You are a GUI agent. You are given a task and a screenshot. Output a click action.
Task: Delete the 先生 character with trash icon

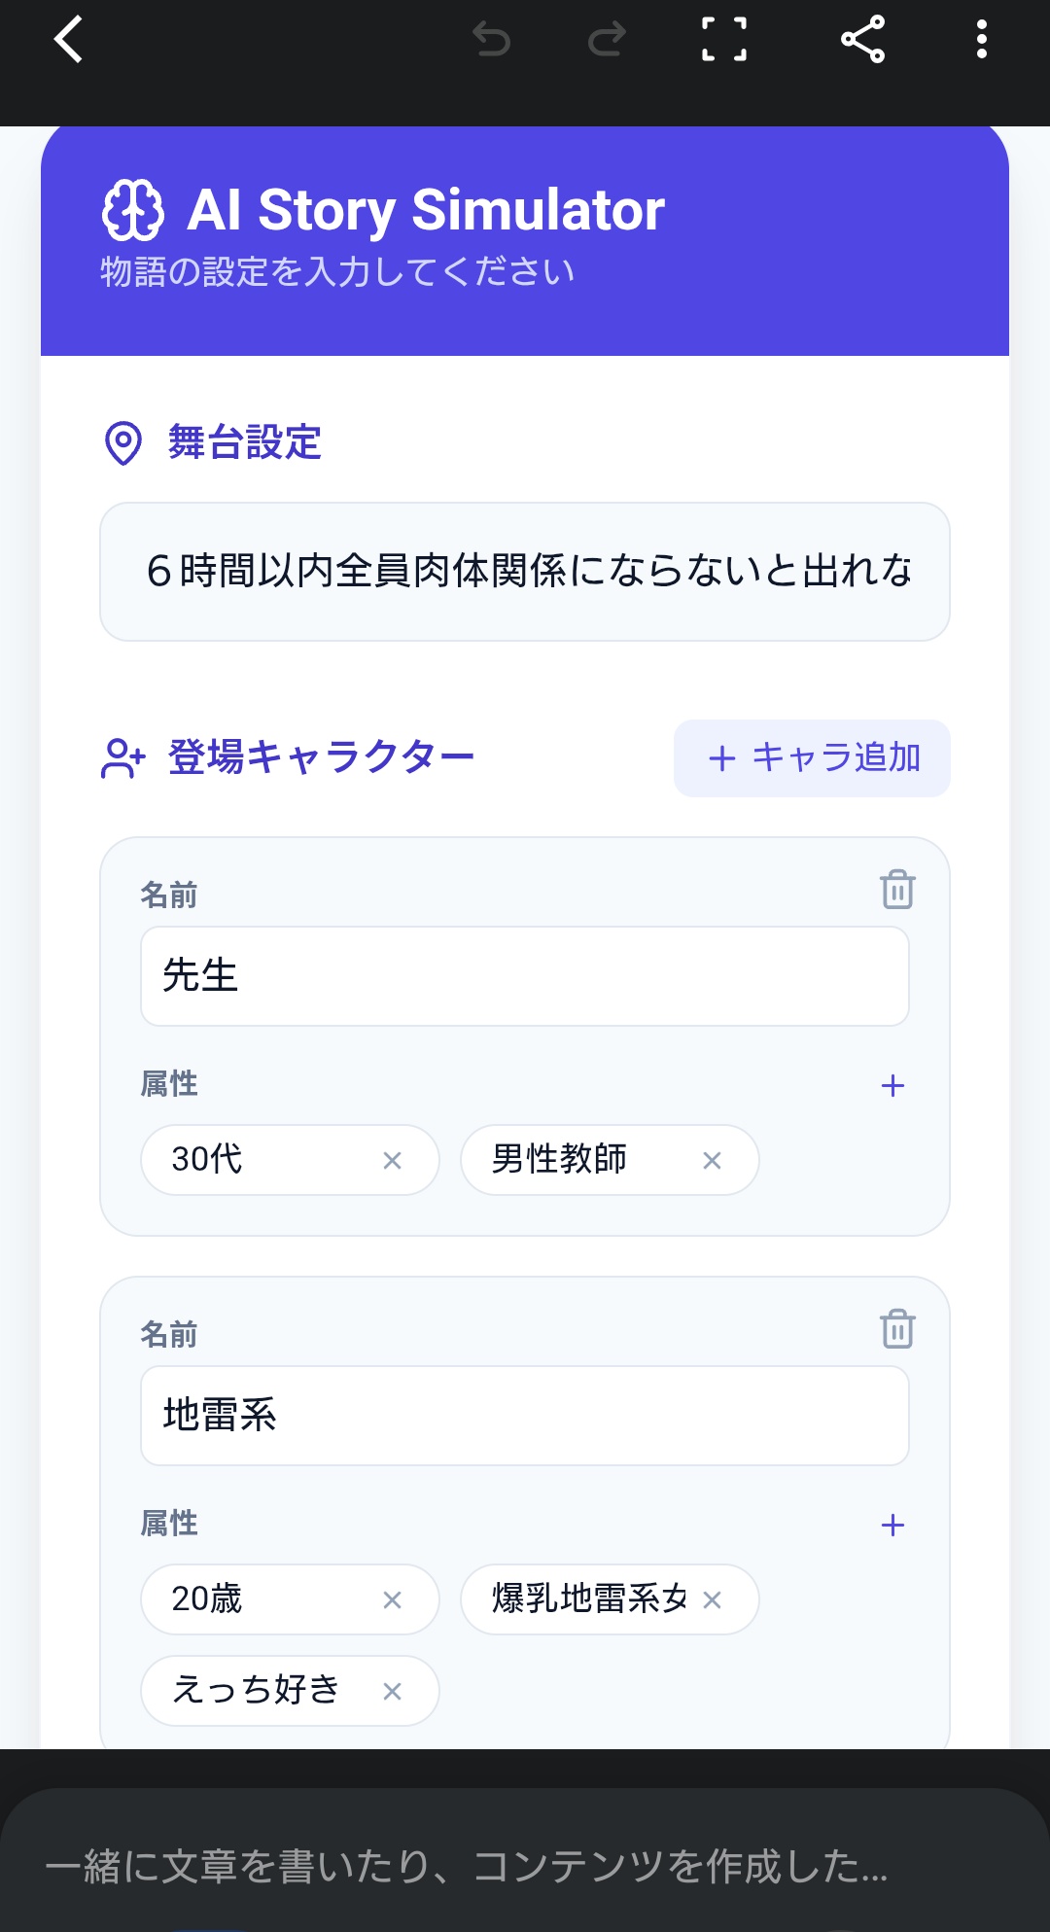point(897,890)
